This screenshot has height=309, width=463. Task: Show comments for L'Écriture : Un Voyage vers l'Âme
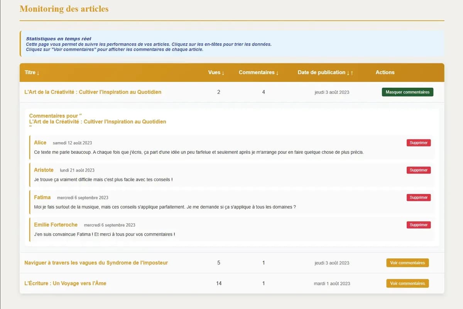(407, 283)
